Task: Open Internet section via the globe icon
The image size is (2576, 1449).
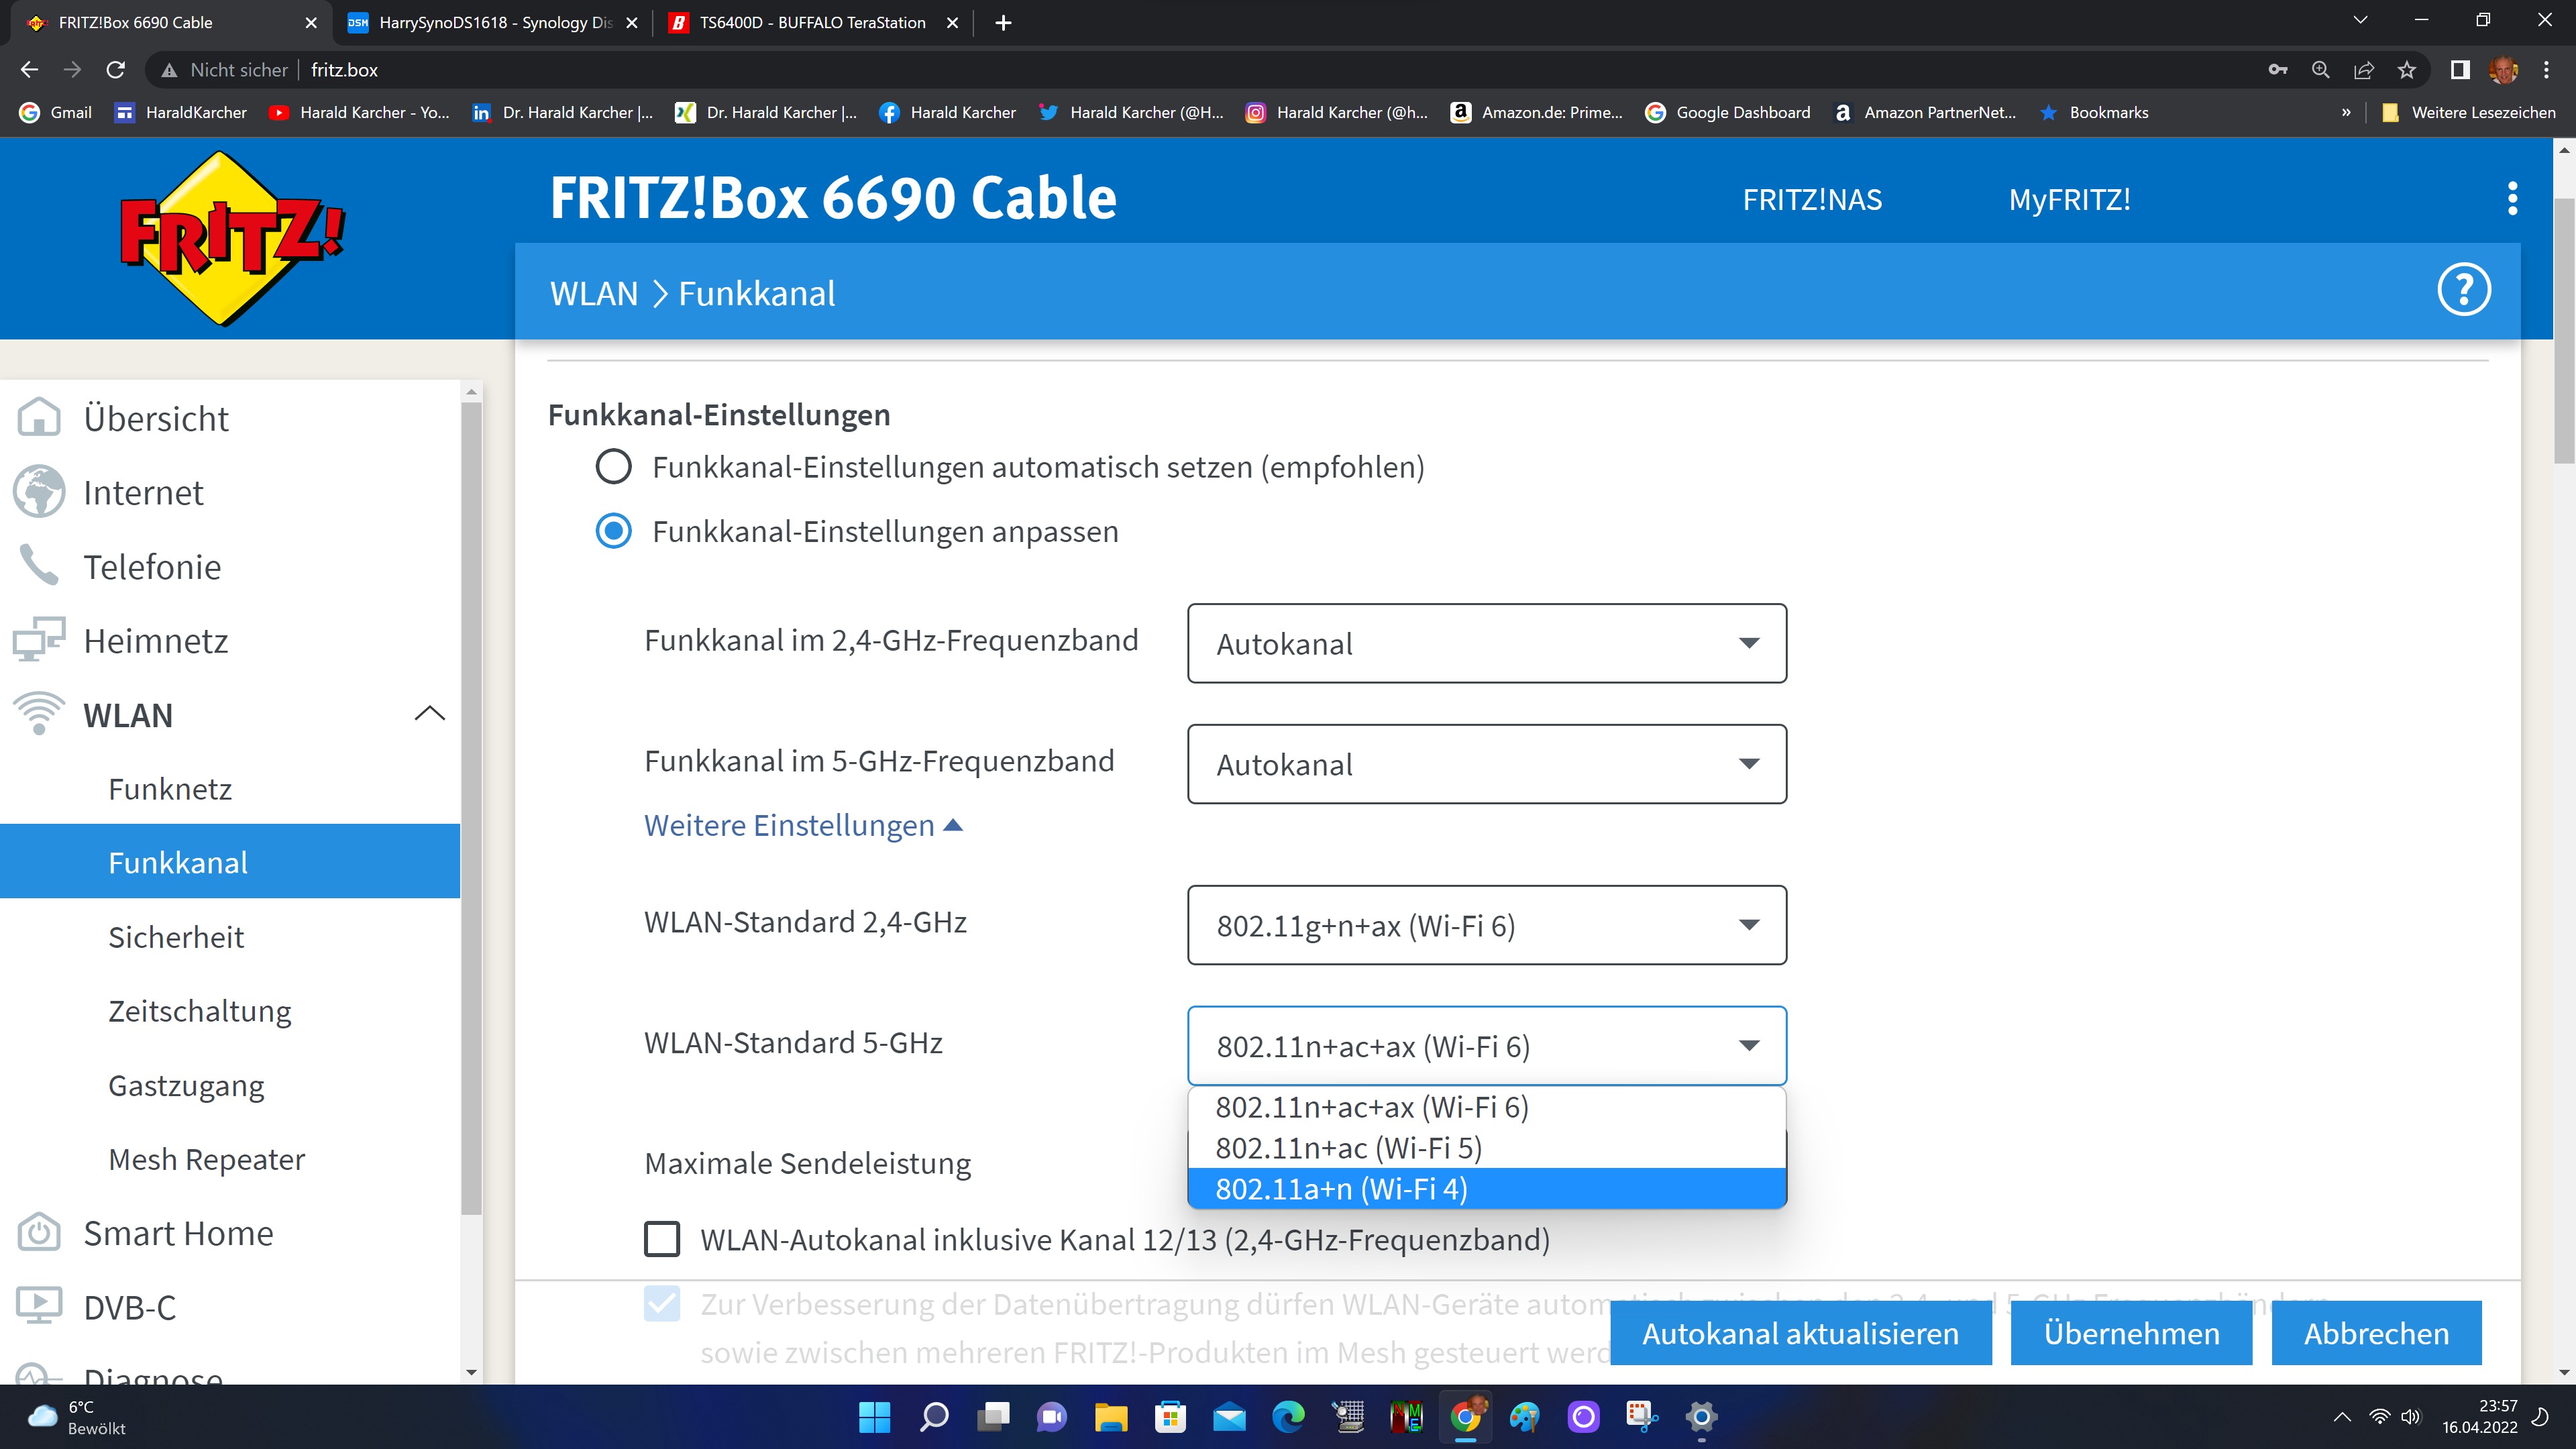Action: [39, 492]
